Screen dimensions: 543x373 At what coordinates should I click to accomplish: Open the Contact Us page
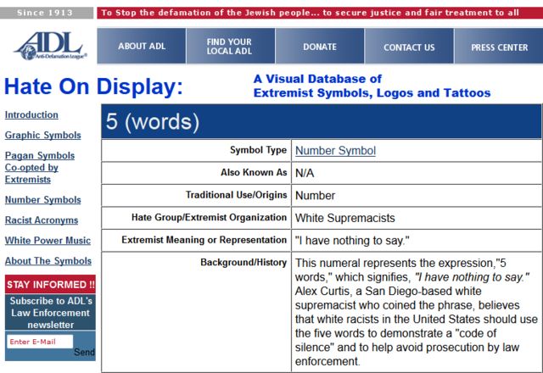(409, 47)
